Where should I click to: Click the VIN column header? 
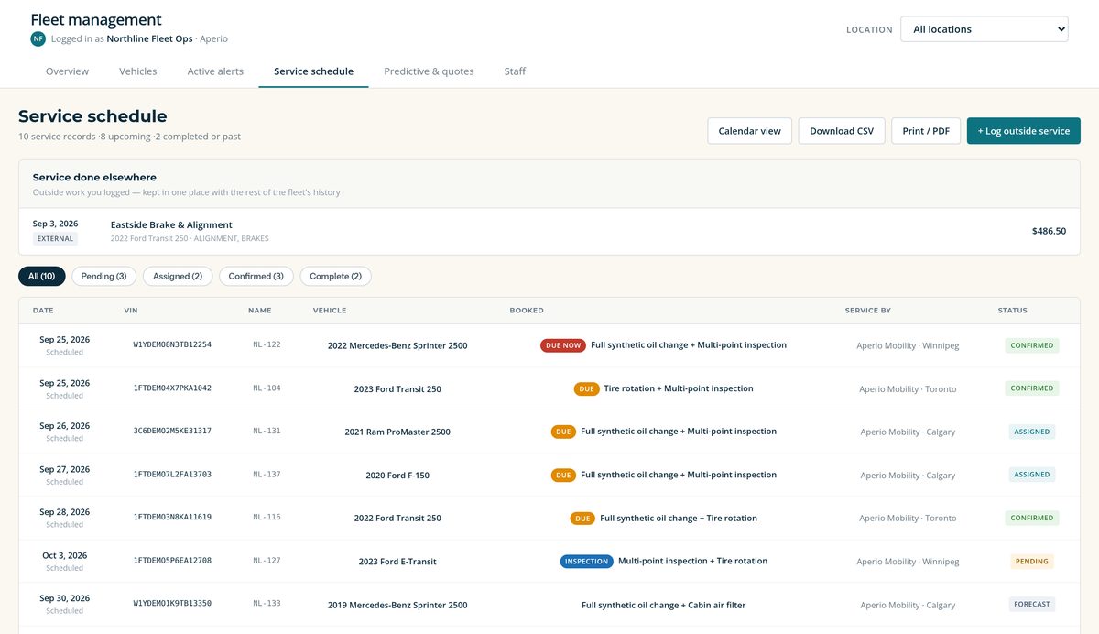coord(131,311)
